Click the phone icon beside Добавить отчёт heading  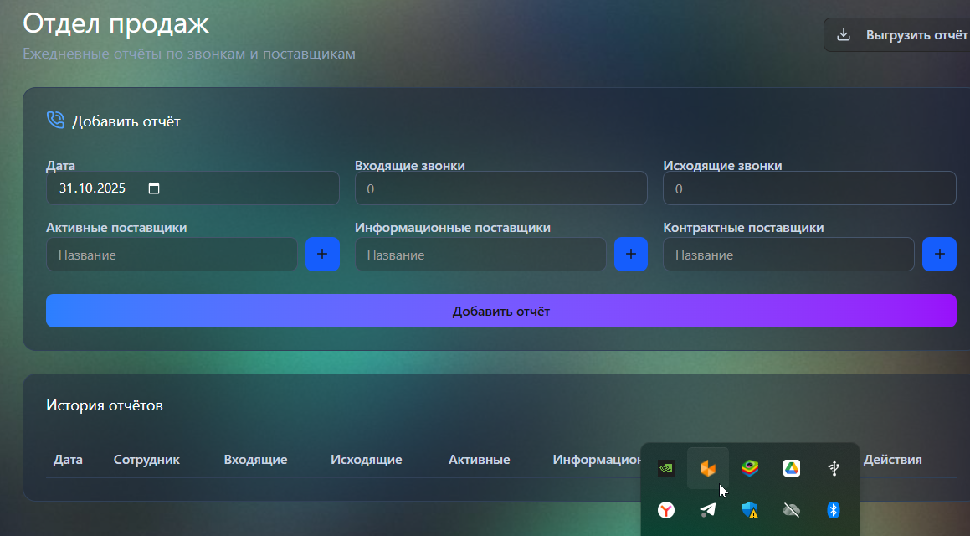point(56,120)
